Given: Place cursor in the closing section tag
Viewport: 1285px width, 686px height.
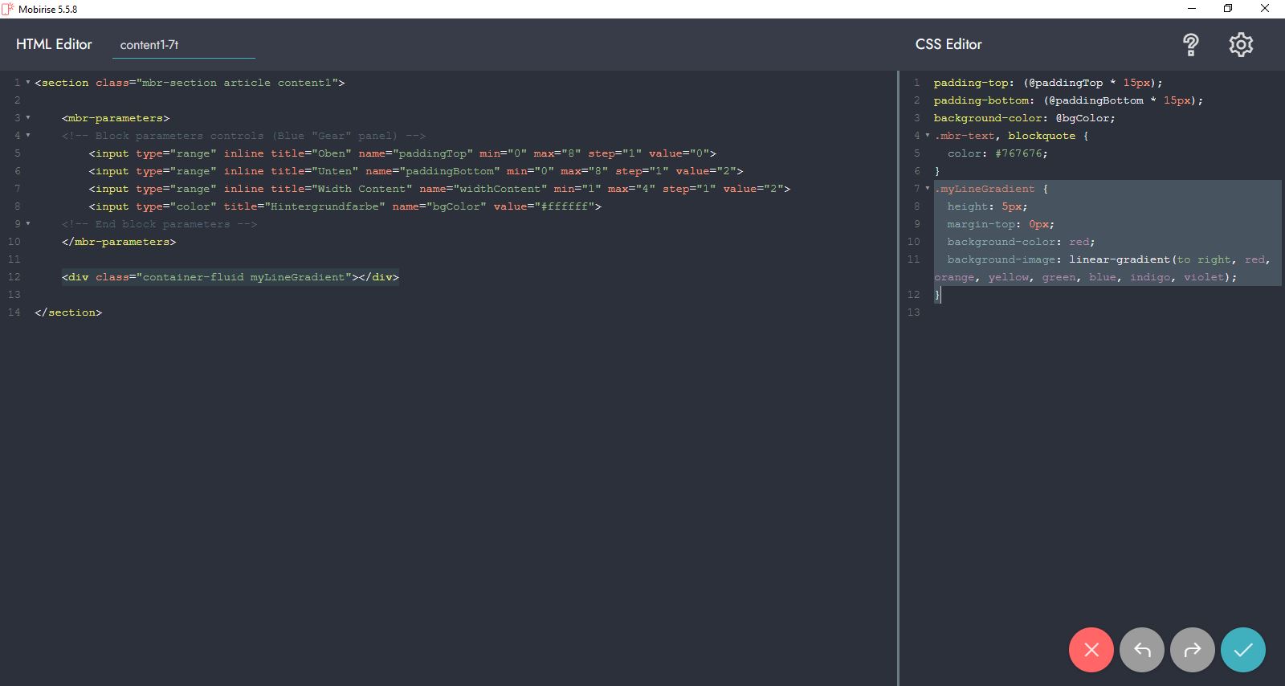Looking at the screenshot, I should [68, 312].
